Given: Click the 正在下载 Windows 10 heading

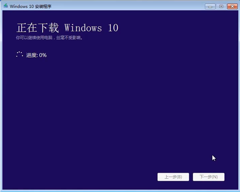Looking at the screenshot, I should [67, 28].
